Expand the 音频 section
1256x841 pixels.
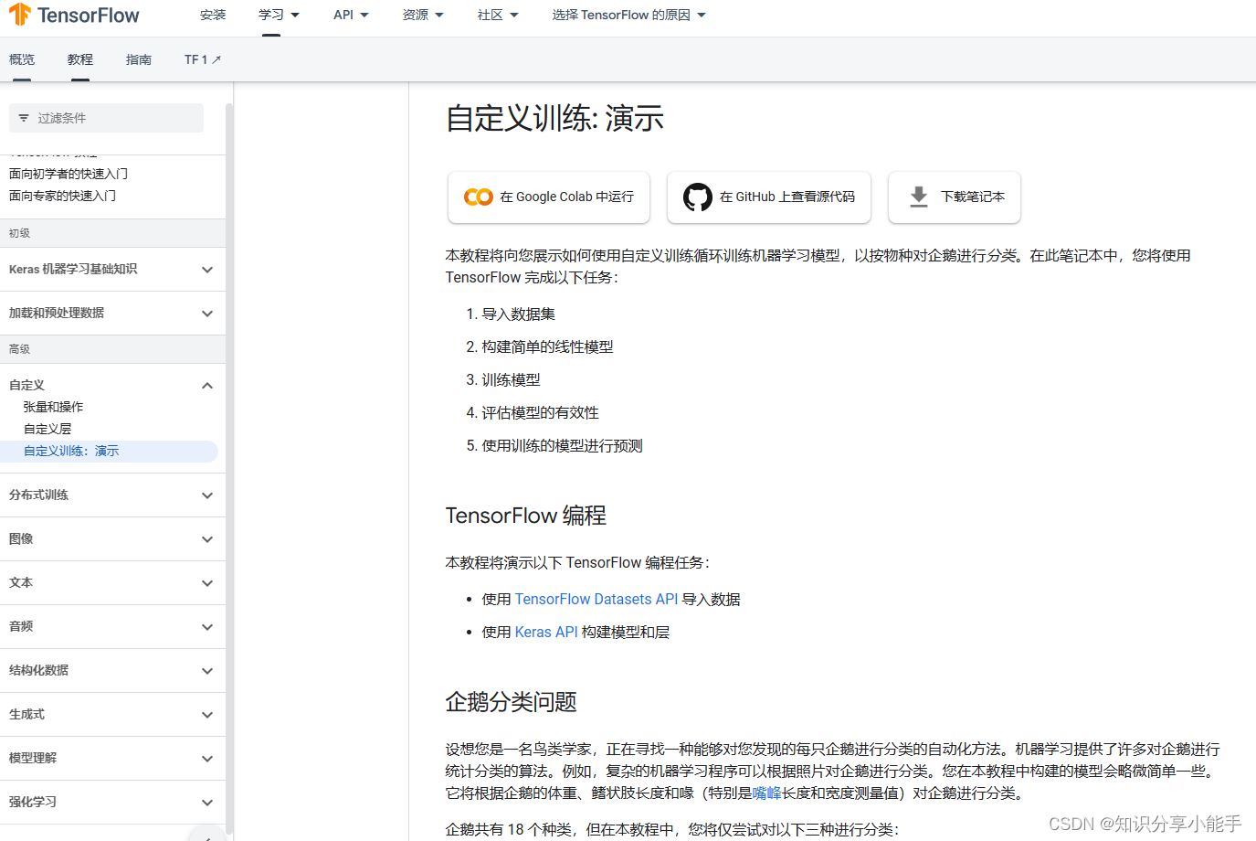(x=112, y=627)
